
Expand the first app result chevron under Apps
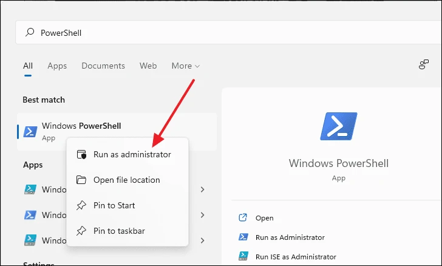coord(202,189)
